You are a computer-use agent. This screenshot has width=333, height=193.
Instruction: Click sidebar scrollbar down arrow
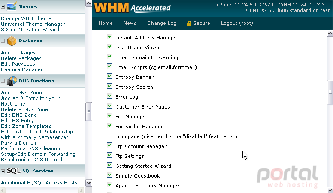(x=88, y=183)
